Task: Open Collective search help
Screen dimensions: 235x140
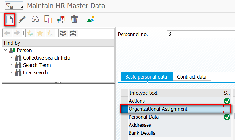Action: pos(47,58)
